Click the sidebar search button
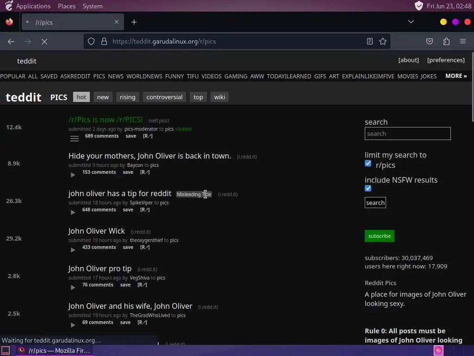The height and width of the screenshot is (356, 474). (x=375, y=203)
